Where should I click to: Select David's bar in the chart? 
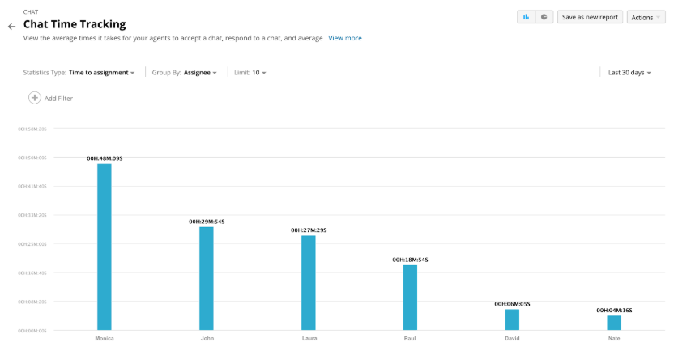512,319
